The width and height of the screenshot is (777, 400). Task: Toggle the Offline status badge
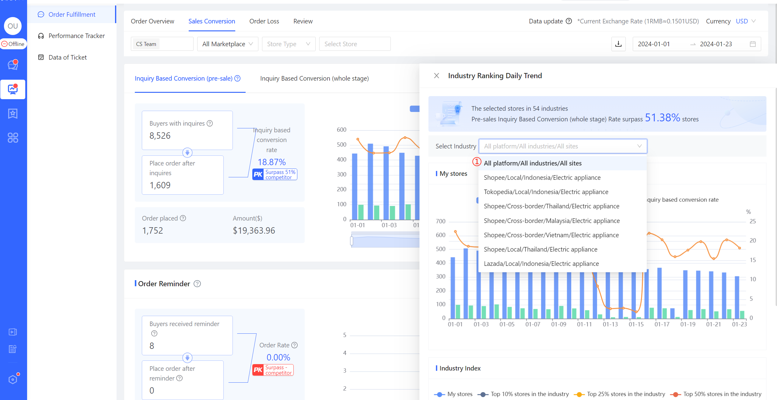point(13,44)
